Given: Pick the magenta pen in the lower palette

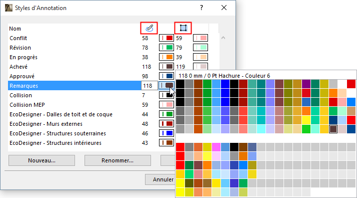Looking at the screenshot, I should coord(216,147).
